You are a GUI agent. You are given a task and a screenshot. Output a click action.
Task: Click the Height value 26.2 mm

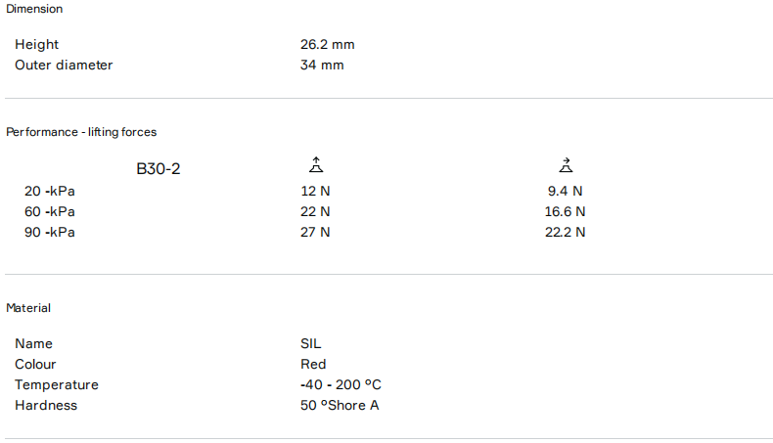click(x=327, y=45)
